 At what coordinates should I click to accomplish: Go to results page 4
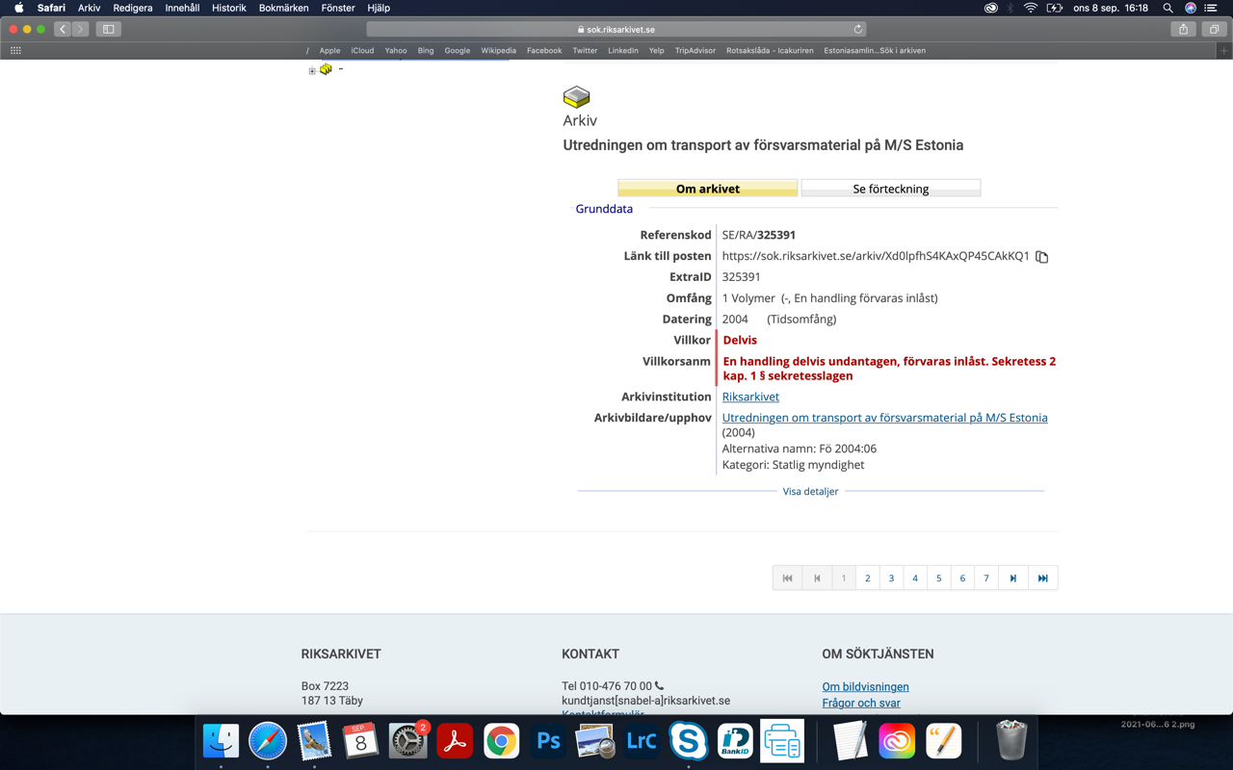(915, 578)
